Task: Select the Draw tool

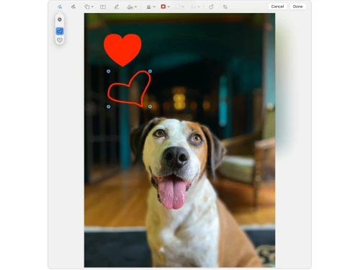Action: click(73, 6)
